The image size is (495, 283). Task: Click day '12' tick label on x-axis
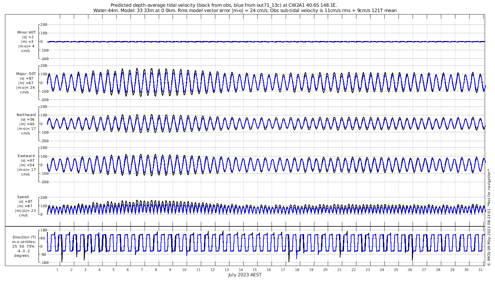(212, 270)
